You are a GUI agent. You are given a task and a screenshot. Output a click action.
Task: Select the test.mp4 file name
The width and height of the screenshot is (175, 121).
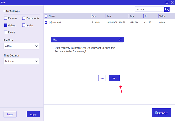pos(57,22)
